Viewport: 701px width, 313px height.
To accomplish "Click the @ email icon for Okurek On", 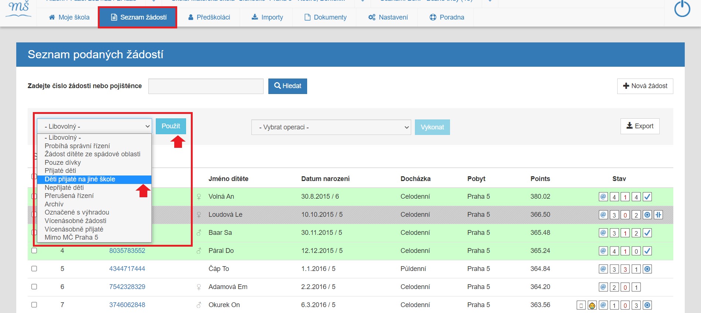I will click(x=603, y=305).
